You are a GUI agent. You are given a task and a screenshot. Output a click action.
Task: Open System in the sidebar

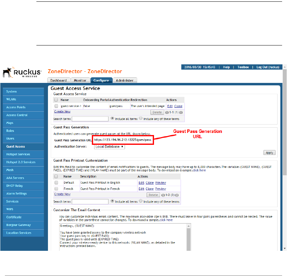click(23, 91)
